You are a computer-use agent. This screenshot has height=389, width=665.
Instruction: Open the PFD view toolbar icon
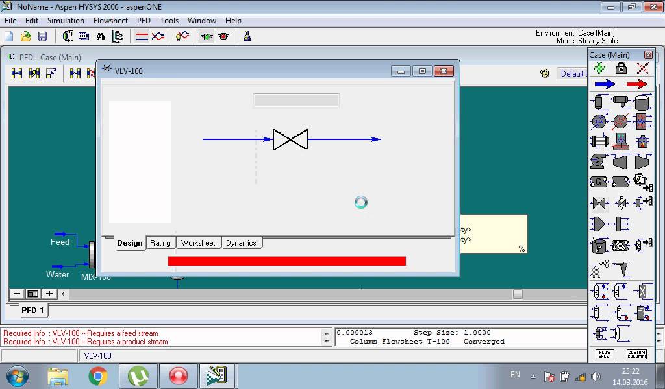point(67,36)
